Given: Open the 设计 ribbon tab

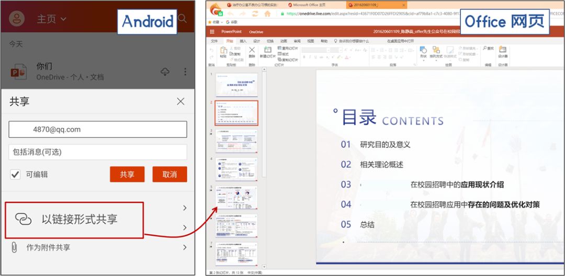Looking at the screenshot, I should point(256,41).
